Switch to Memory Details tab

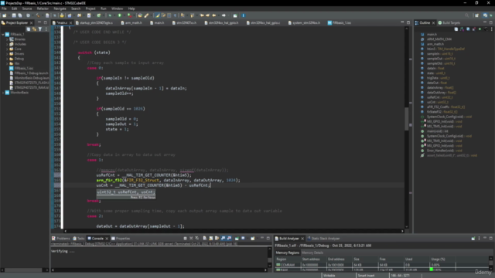coord(312,253)
